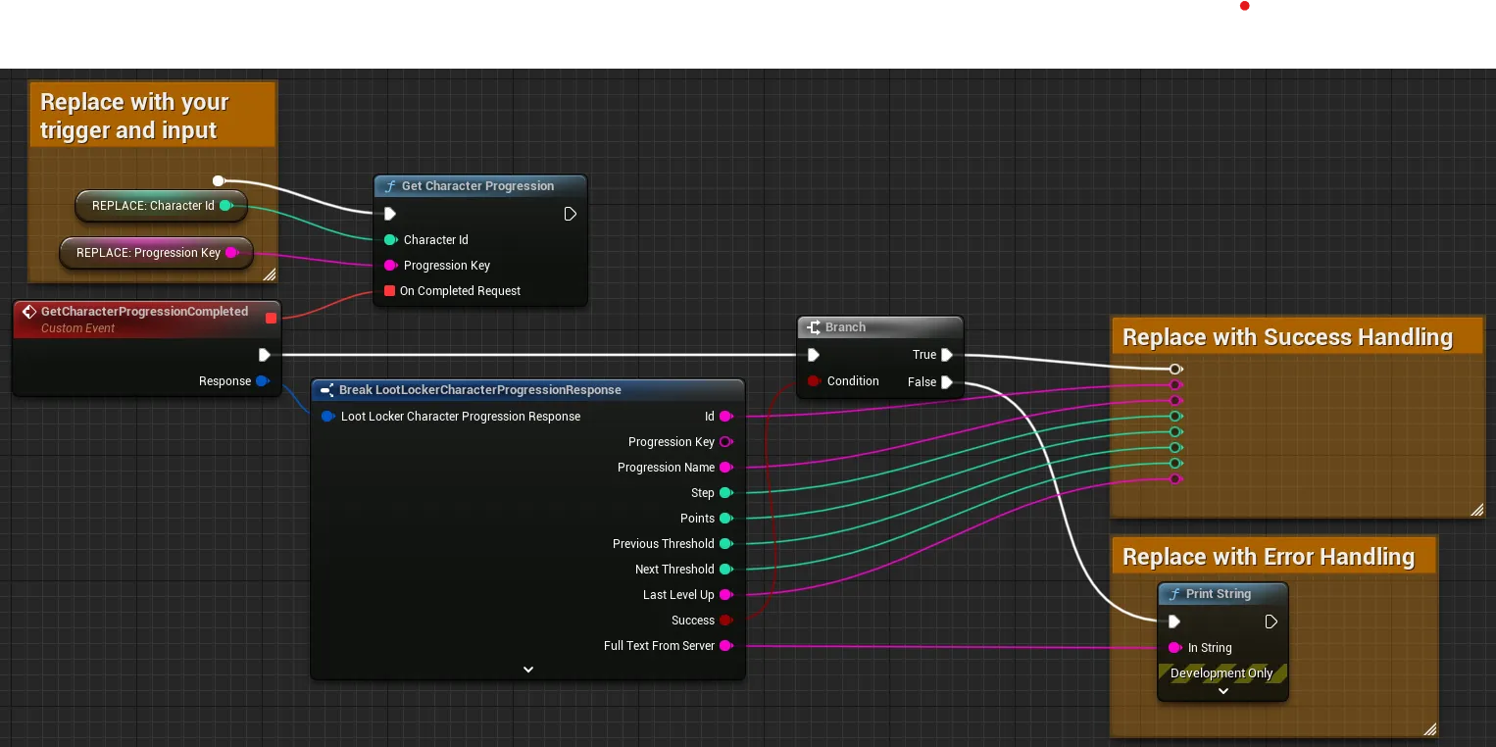Click the Branch Condition input pin
Image resolution: width=1496 pixels, height=747 pixels.
click(813, 380)
